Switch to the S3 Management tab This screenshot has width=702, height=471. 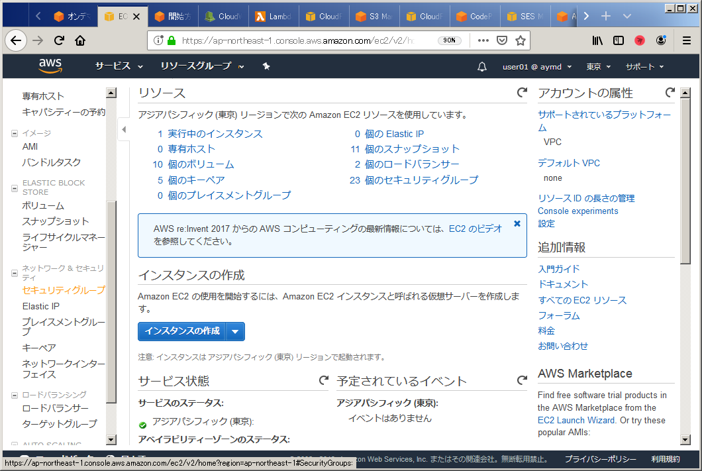tap(374, 17)
